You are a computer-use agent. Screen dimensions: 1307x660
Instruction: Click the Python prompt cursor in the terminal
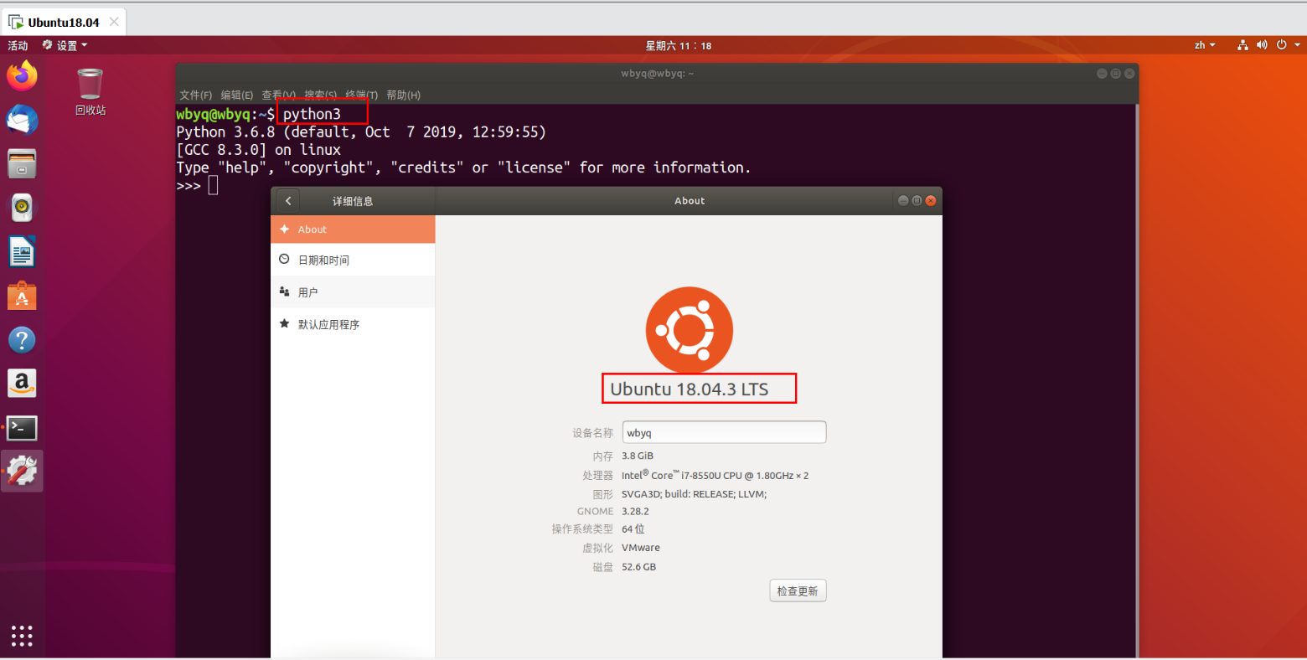(214, 185)
